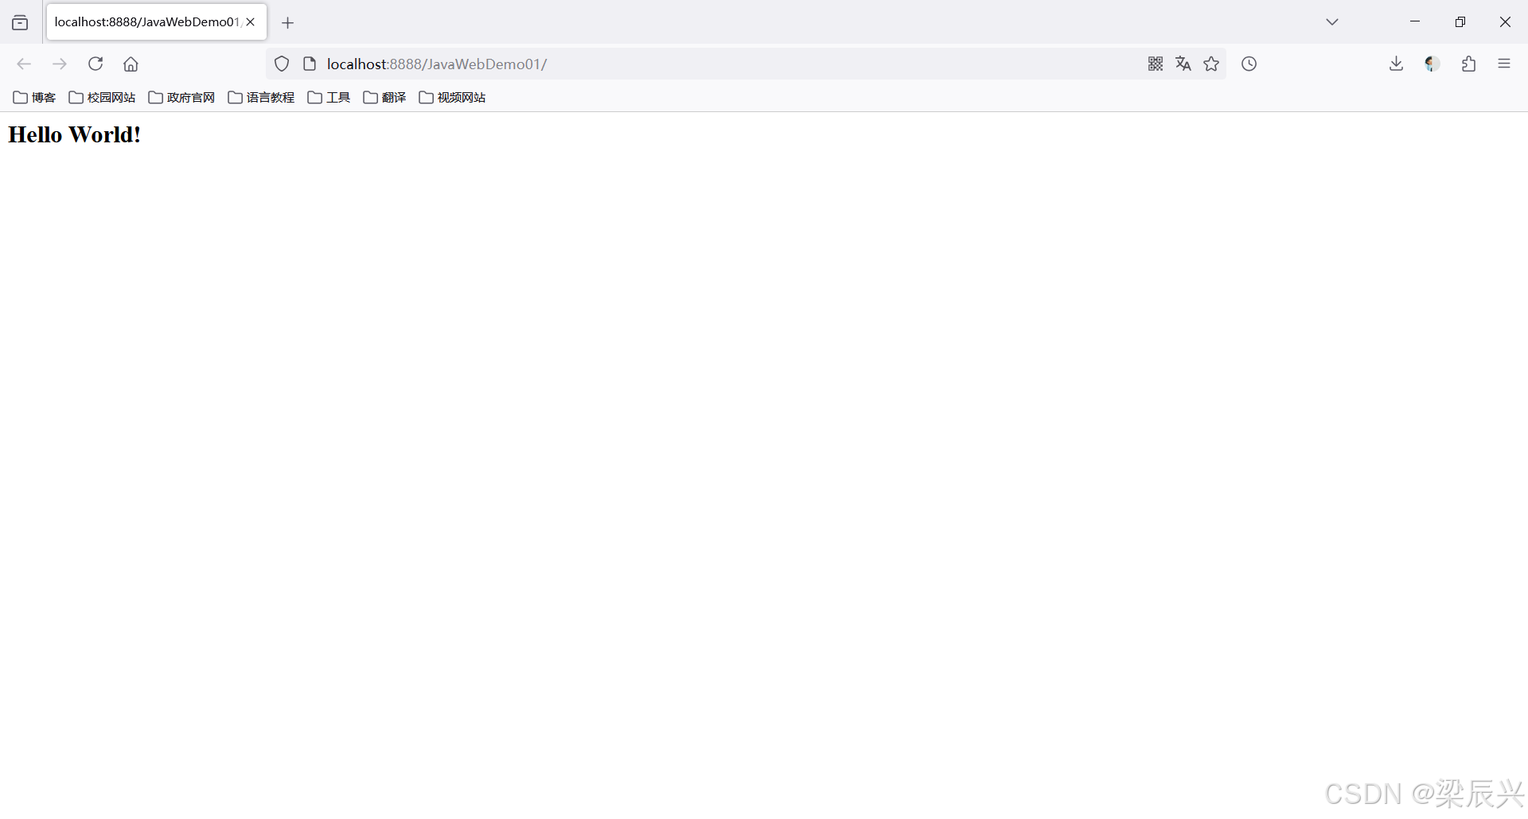Open the 政府官网 bookmarks folder
1528x819 pixels.
[x=181, y=98]
